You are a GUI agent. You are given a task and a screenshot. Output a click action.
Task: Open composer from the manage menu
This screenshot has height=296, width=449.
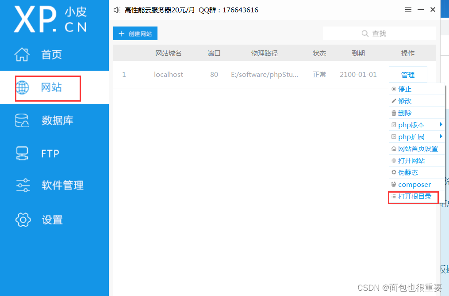[414, 185]
